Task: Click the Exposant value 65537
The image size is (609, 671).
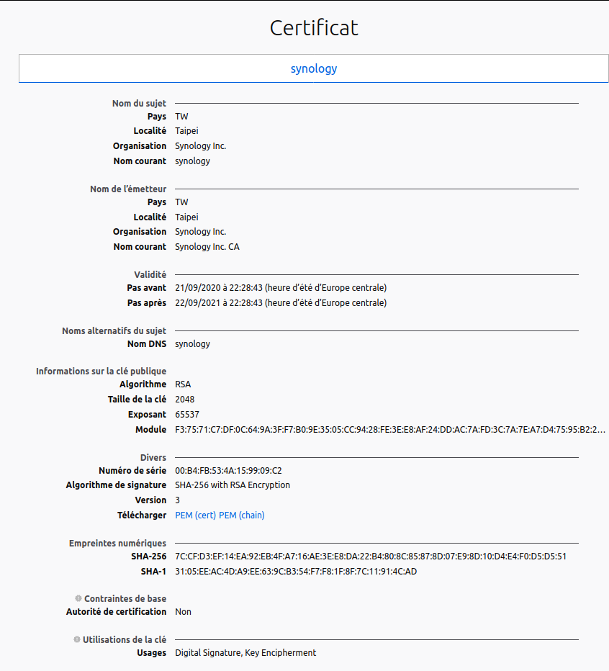Action: (x=187, y=414)
